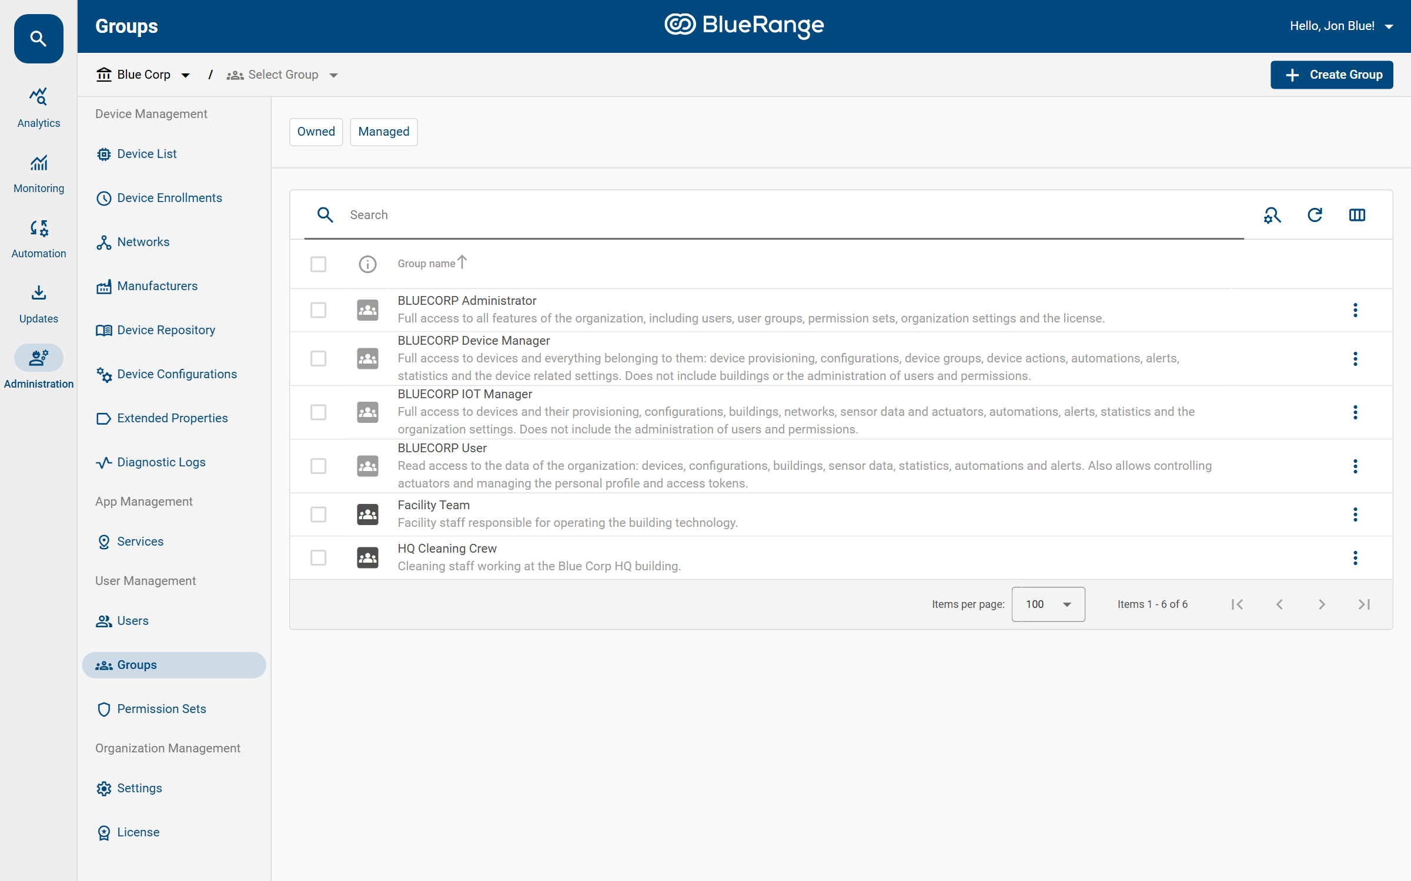Check the BLUECORP Administrator row checkbox

(x=318, y=310)
